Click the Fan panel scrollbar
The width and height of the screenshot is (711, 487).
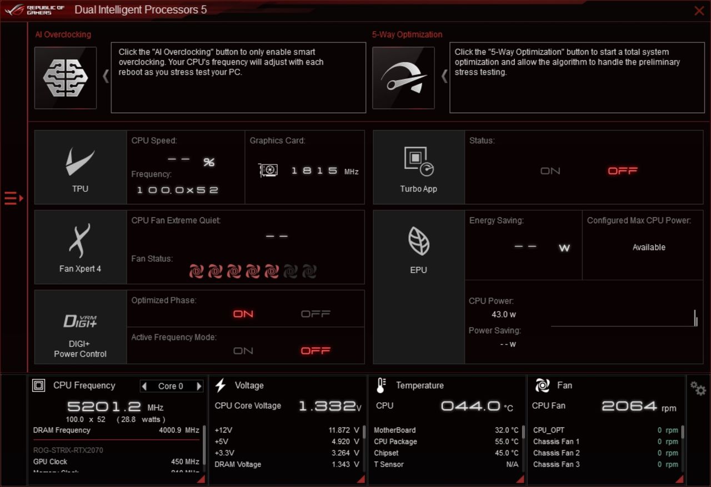[682, 432]
